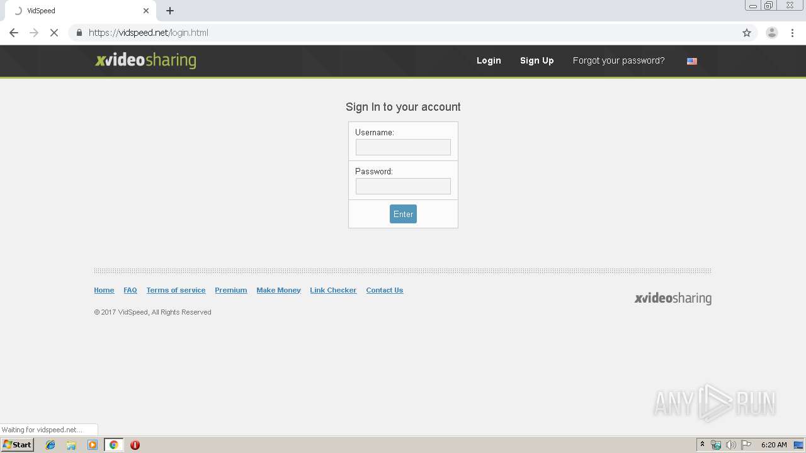
Task: Open the Premium footer link
Action: 230,290
